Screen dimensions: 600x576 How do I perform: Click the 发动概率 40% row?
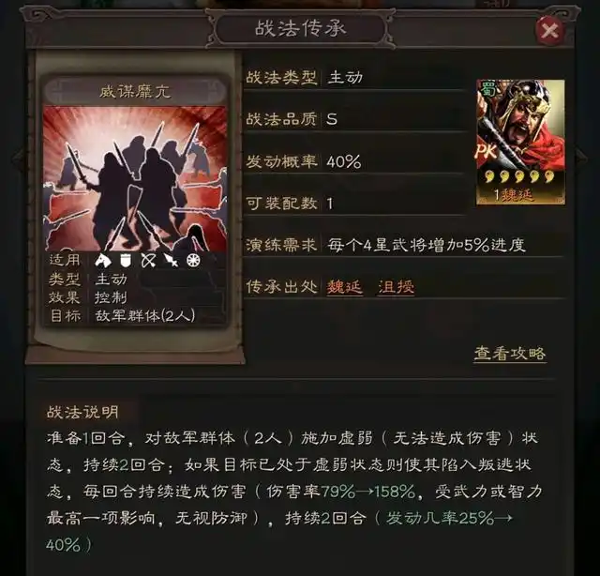coord(355,161)
